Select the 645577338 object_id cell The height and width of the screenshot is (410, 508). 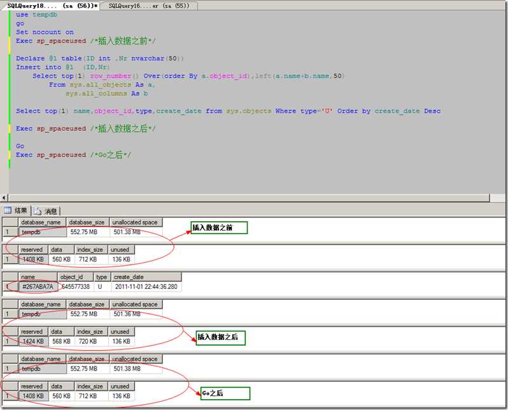pos(75,287)
